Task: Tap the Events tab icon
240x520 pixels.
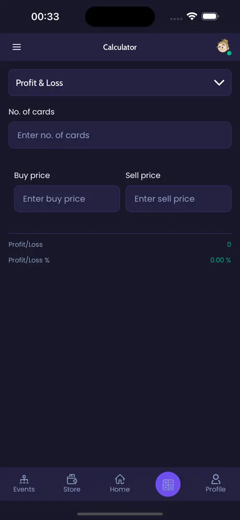Action: point(24,479)
